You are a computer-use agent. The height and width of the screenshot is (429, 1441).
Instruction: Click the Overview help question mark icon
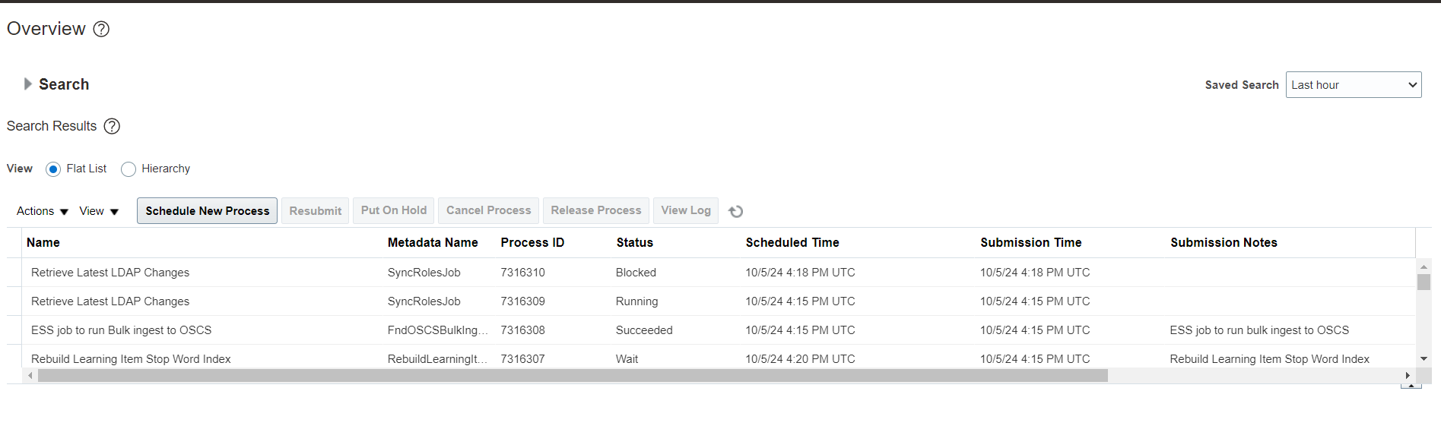(x=101, y=29)
